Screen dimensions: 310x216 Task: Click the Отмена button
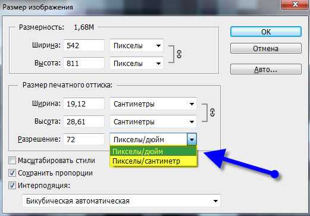266,48
